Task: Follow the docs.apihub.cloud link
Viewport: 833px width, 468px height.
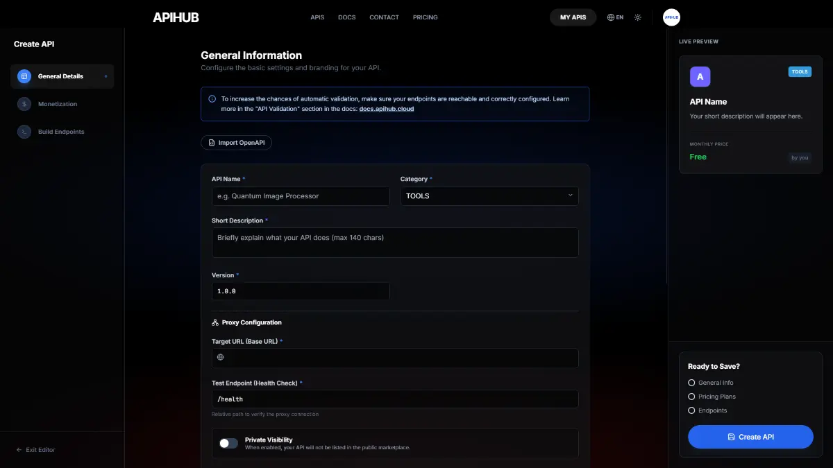Action: pos(387,108)
